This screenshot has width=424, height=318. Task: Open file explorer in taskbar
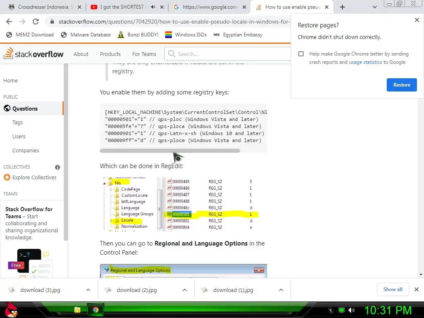tap(77, 310)
